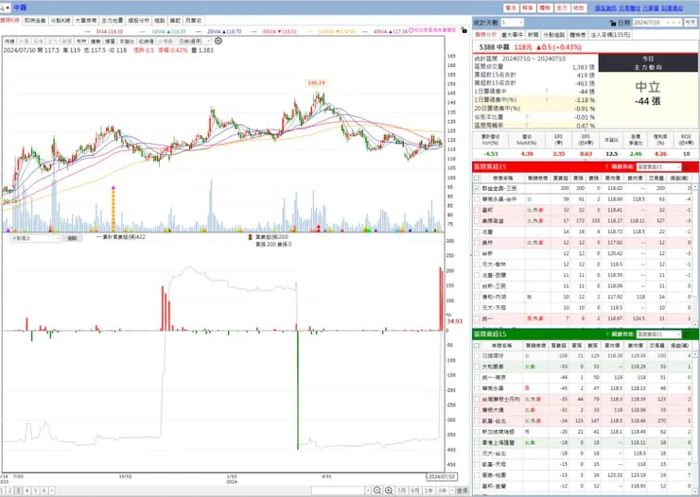Toggle the lock icon above the price chart

coord(464,30)
